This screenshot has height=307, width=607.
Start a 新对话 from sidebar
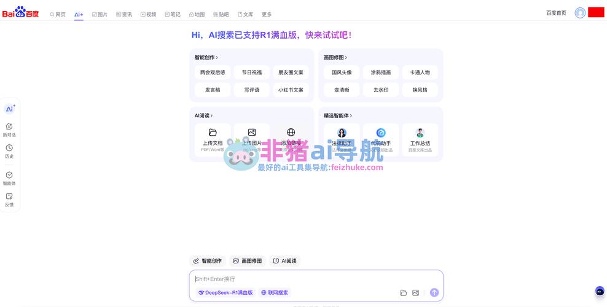[x=9, y=130]
